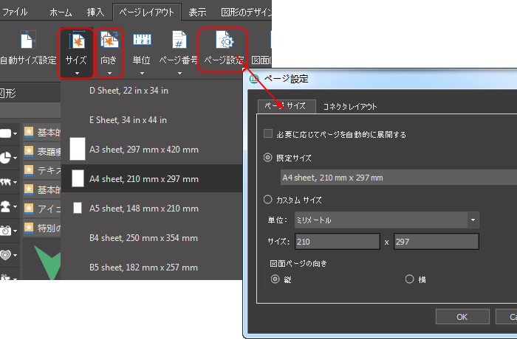Switch to the 挿入 ribbon tab

pos(95,13)
